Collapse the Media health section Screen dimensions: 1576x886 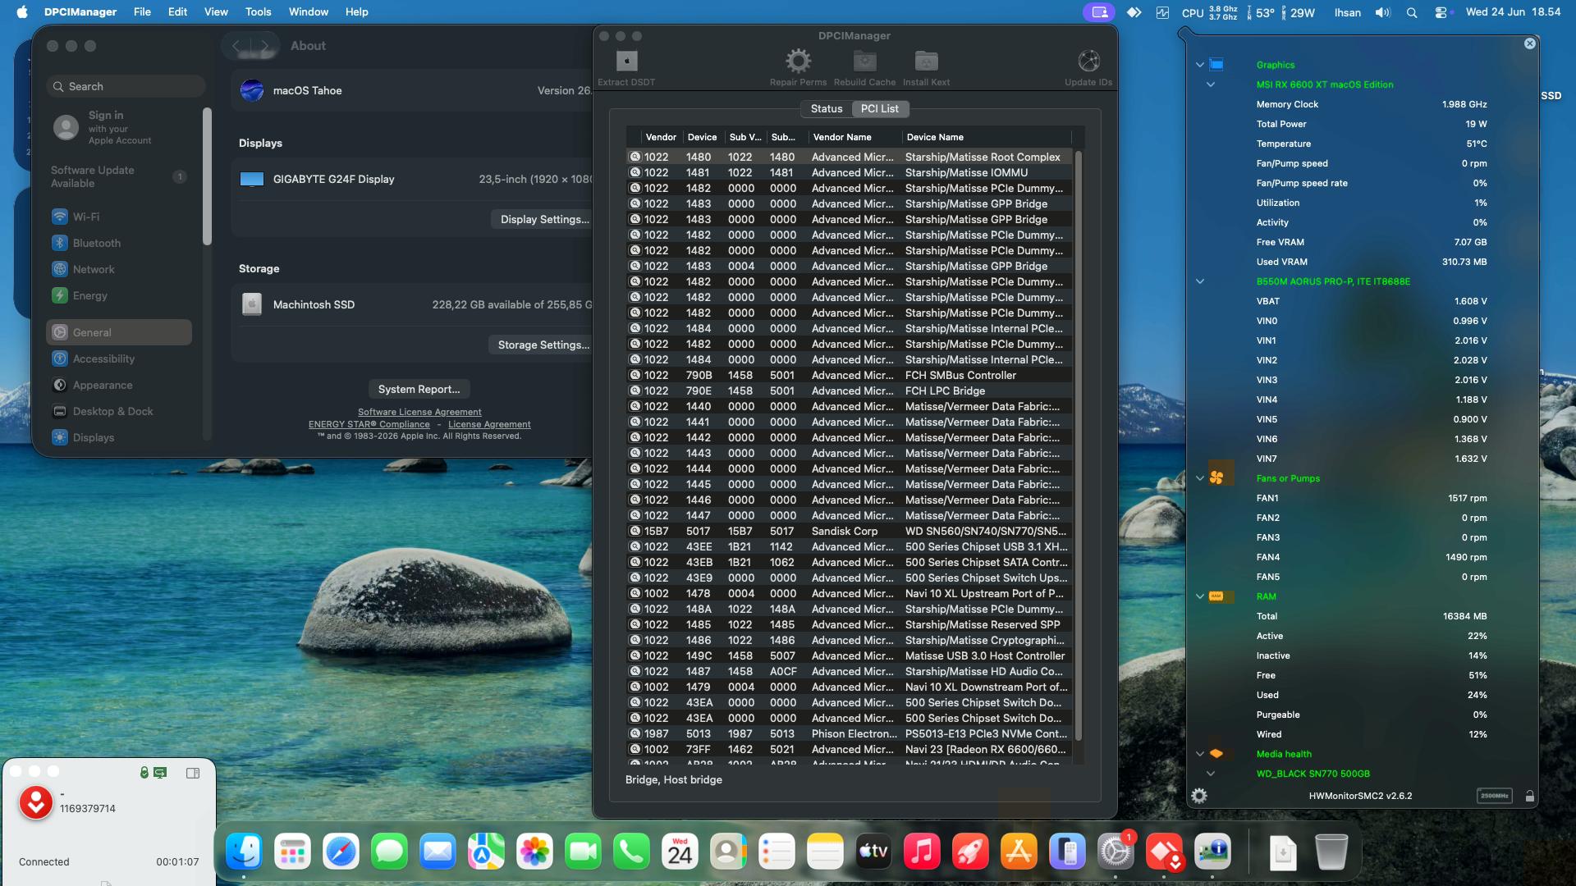[x=1200, y=754]
